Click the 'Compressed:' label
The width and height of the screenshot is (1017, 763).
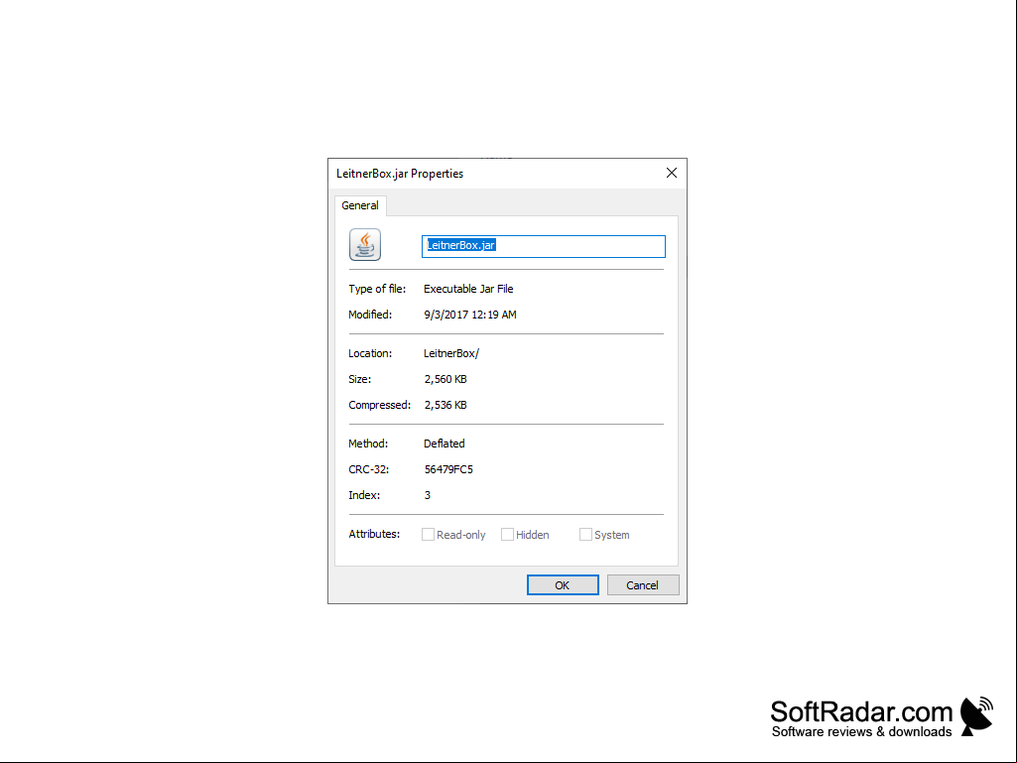click(x=379, y=405)
